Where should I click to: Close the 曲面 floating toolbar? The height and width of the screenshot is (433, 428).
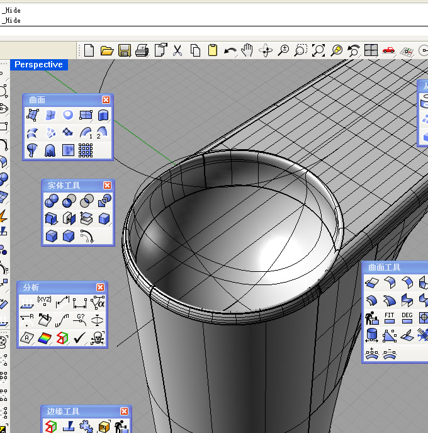click(106, 99)
